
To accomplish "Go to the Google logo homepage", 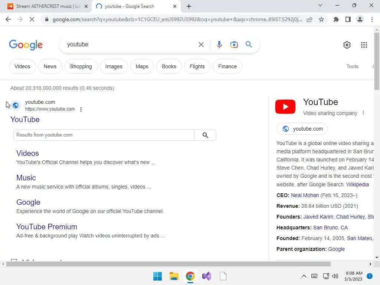I will pos(26,45).
